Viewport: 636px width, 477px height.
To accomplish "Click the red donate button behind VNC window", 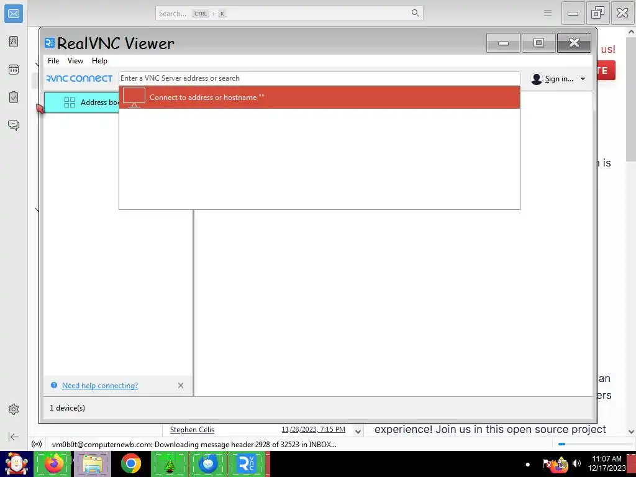I will coord(606,70).
